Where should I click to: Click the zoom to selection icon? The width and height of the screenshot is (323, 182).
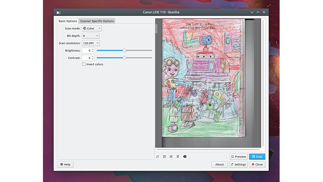coord(171,157)
